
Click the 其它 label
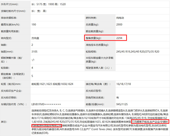pyautogui.click(x=4, y=122)
